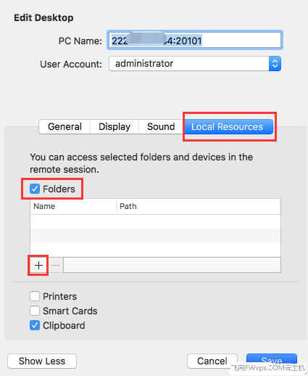Select the first empty row in folders list

pos(155,221)
